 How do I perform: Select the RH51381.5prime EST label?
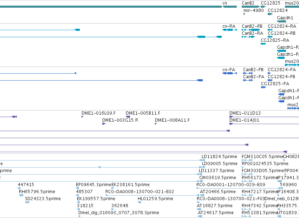260,213
